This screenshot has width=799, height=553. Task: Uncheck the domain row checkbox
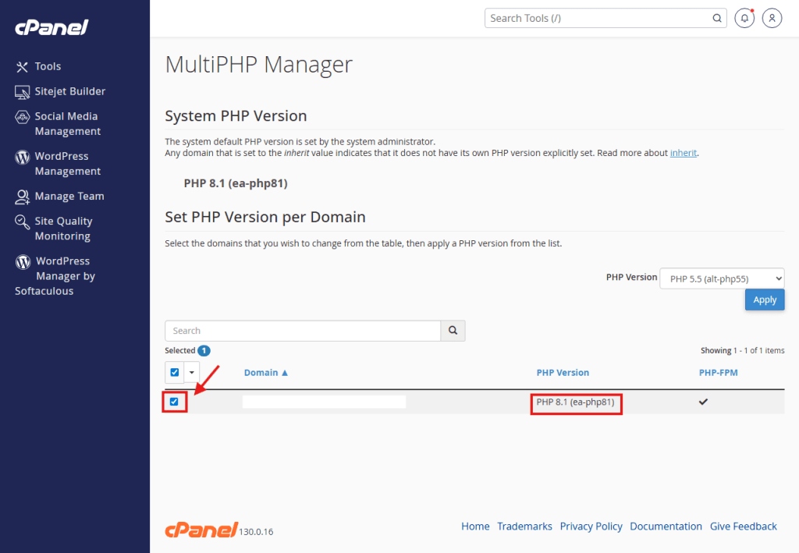click(x=174, y=402)
